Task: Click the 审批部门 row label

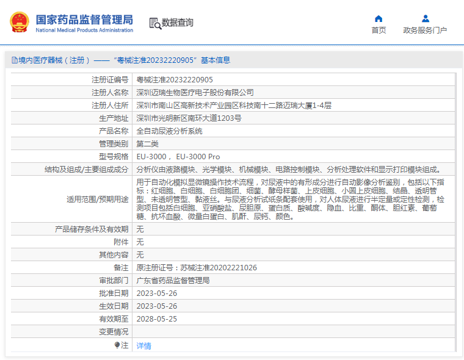Action: click(114, 281)
